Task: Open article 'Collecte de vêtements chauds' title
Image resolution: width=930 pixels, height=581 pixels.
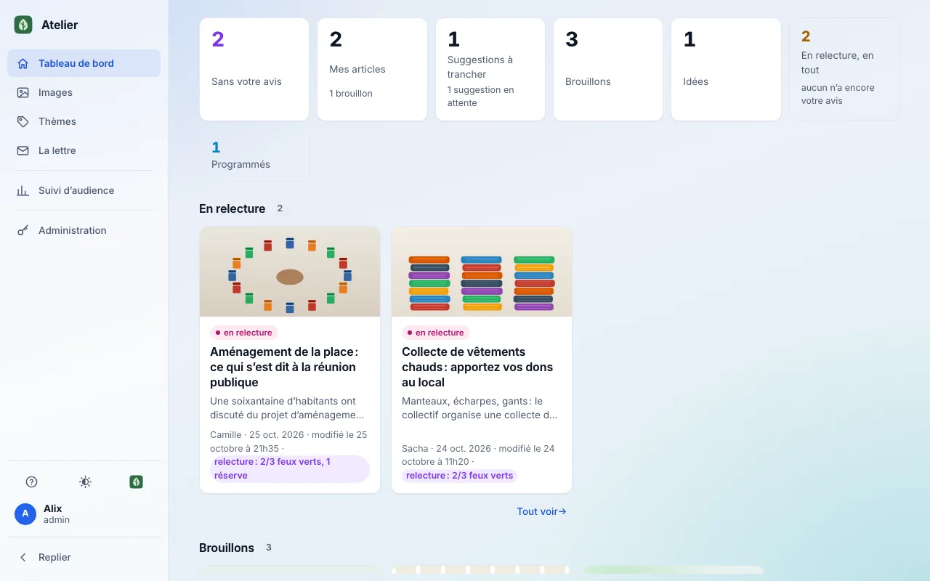Action: point(477,367)
